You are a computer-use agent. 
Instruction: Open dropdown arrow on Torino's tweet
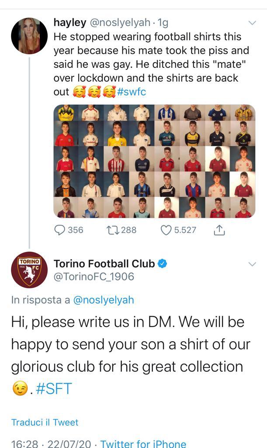252,264
